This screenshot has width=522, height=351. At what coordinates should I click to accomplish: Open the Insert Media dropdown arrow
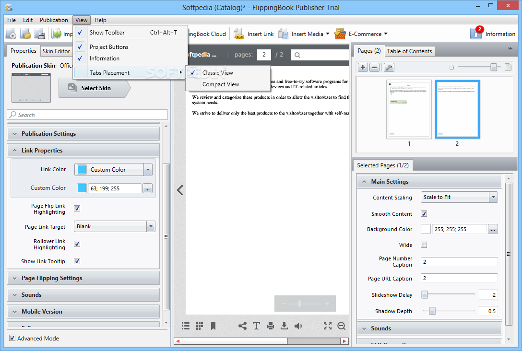(x=328, y=34)
